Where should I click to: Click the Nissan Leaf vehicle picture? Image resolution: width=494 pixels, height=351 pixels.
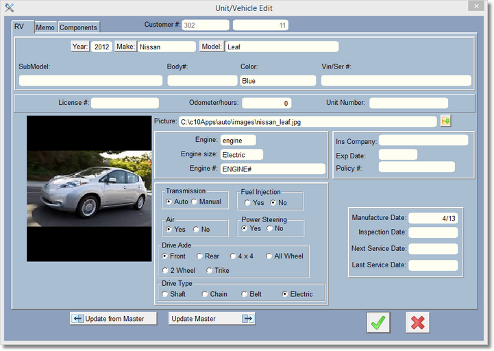point(89,189)
